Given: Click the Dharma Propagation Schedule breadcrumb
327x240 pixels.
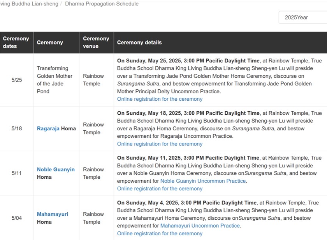Looking at the screenshot, I should [x=102, y=4].
